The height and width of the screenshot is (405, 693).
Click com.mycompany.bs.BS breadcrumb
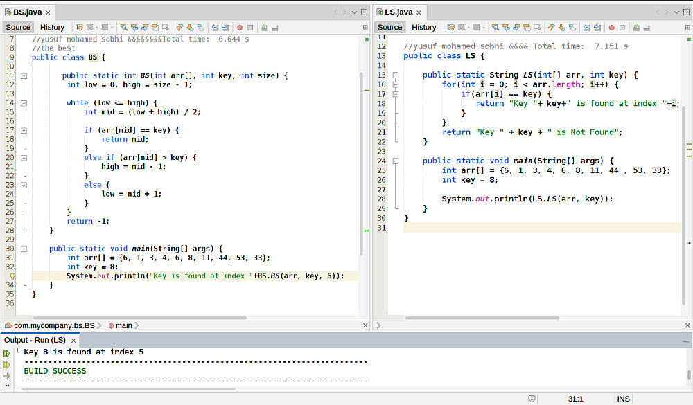pos(54,325)
